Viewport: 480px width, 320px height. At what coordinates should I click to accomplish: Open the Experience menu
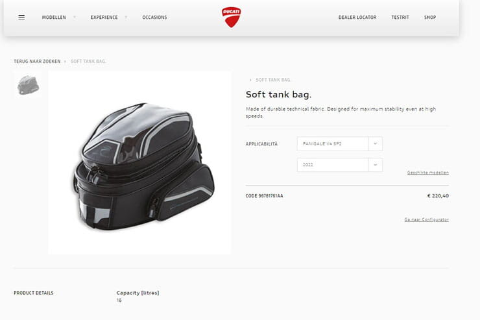[x=104, y=18]
